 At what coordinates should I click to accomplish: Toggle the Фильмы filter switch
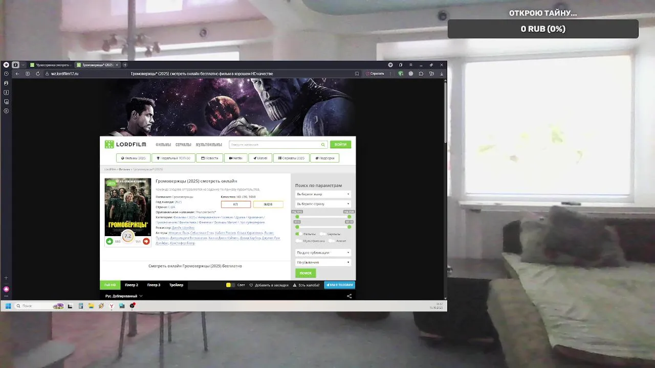(298, 234)
